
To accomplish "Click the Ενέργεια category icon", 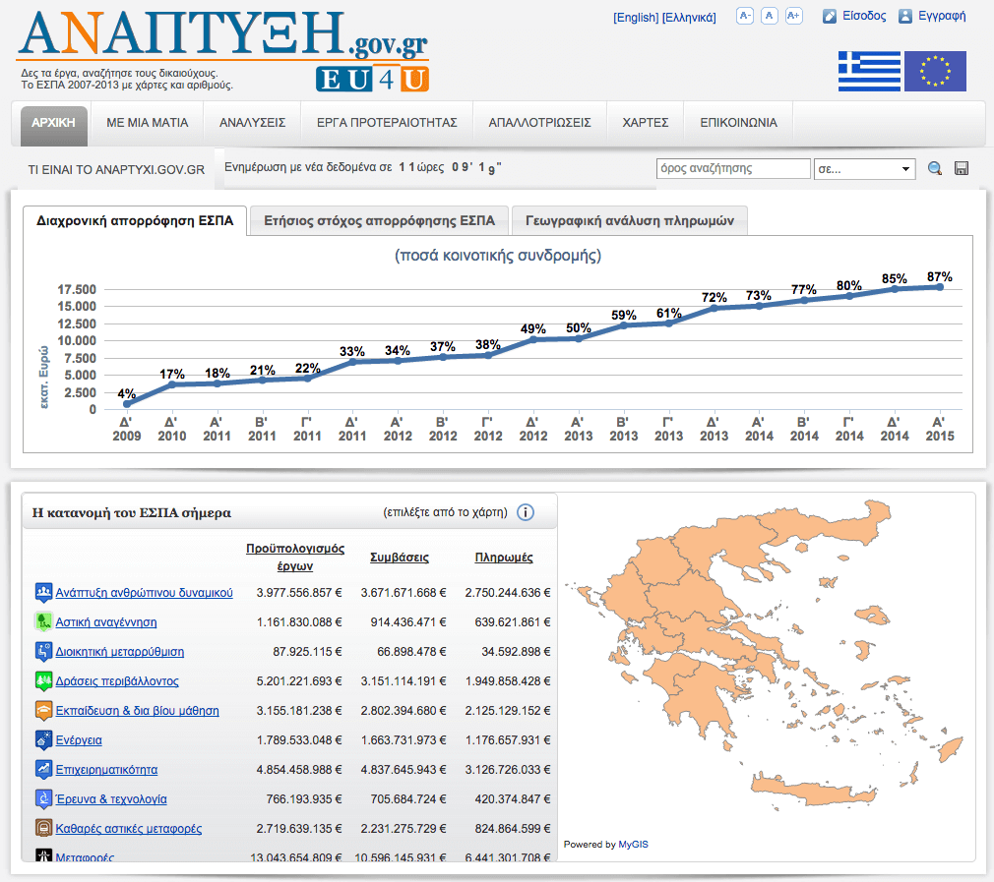I will (x=43, y=740).
